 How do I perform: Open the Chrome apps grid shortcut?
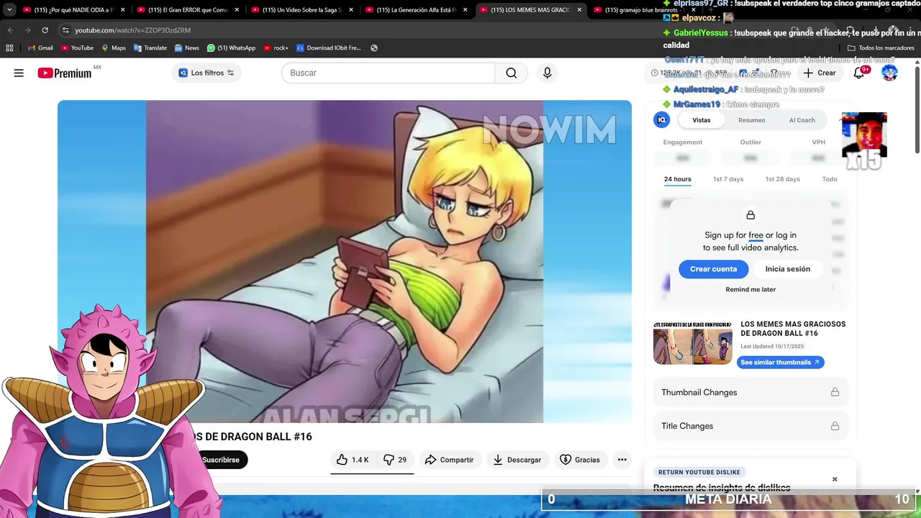pos(9,48)
